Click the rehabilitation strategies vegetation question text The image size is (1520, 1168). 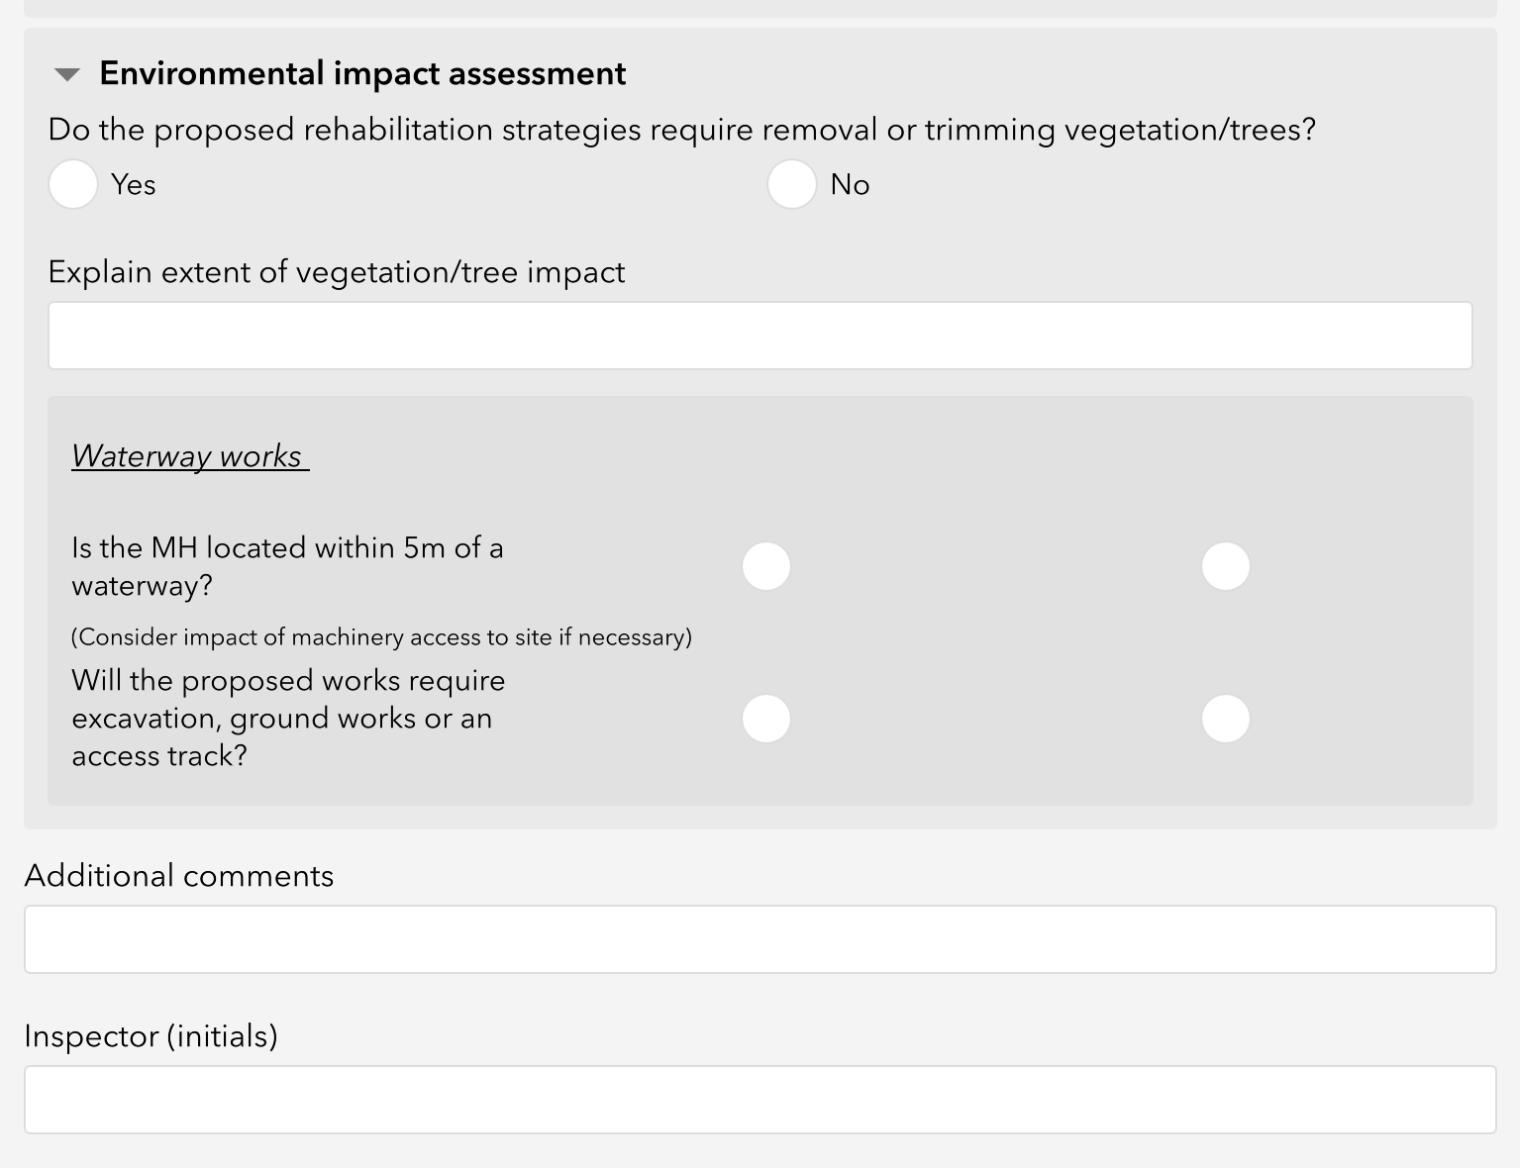(x=681, y=131)
